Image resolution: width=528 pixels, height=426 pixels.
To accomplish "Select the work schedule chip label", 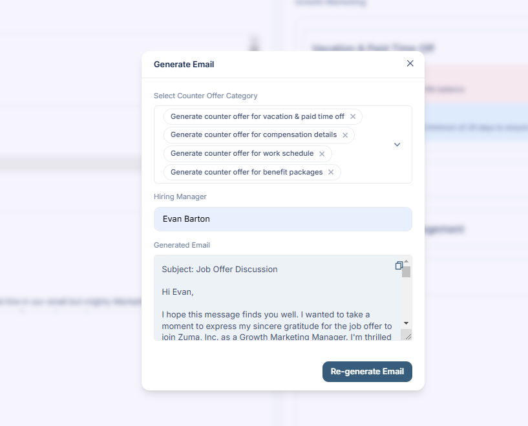I will [242, 154].
